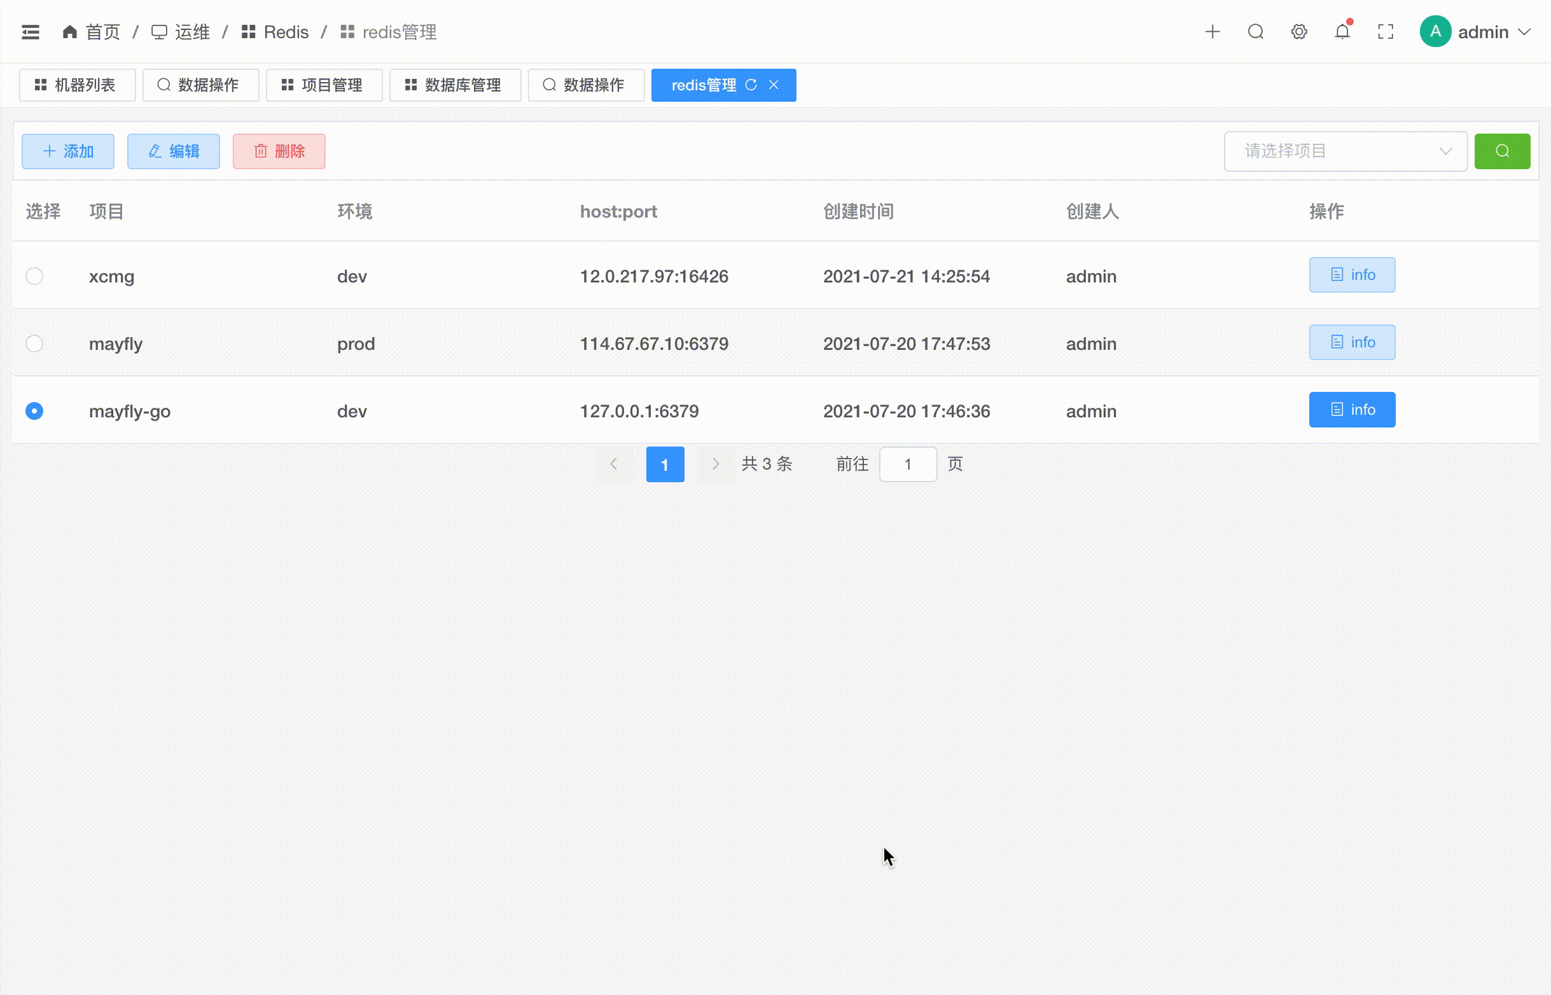Go to Redis in the breadcrumb
Image resolution: width=1551 pixels, height=995 pixels.
(286, 32)
